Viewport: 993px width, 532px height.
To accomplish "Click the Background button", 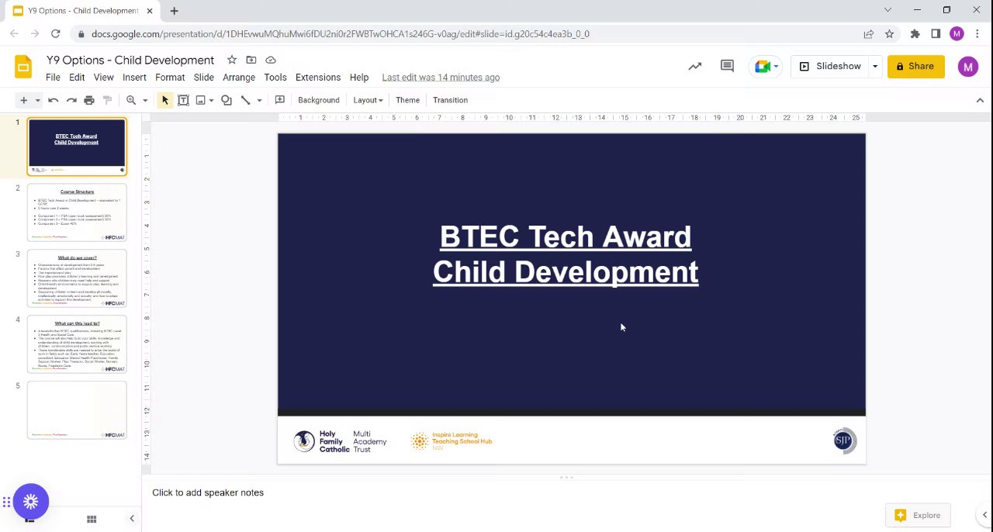I will click(319, 100).
